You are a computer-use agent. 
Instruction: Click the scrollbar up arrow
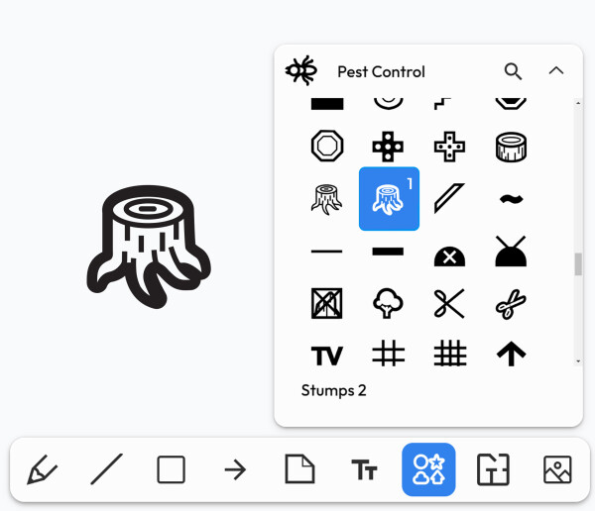pos(578,103)
